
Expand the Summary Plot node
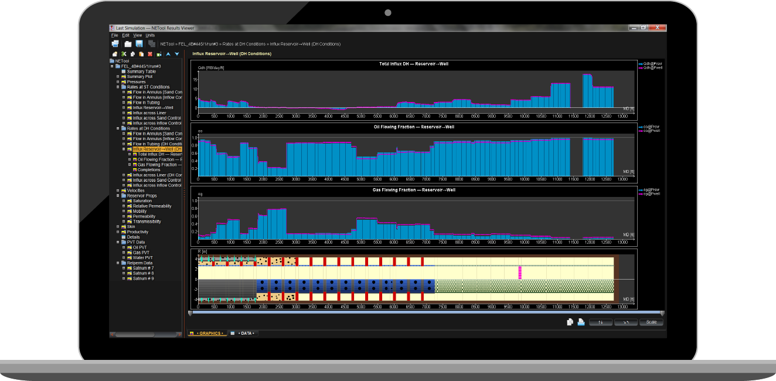pos(118,77)
